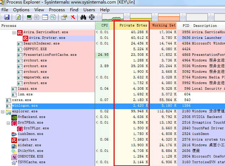Select the csrss.exe process
This screenshot has width=225, height=166.
22,100
